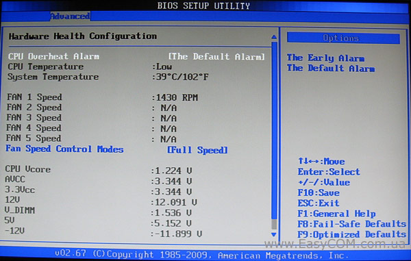Choose The Default Alarm value field
411x261 pixels.
point(216,57)
